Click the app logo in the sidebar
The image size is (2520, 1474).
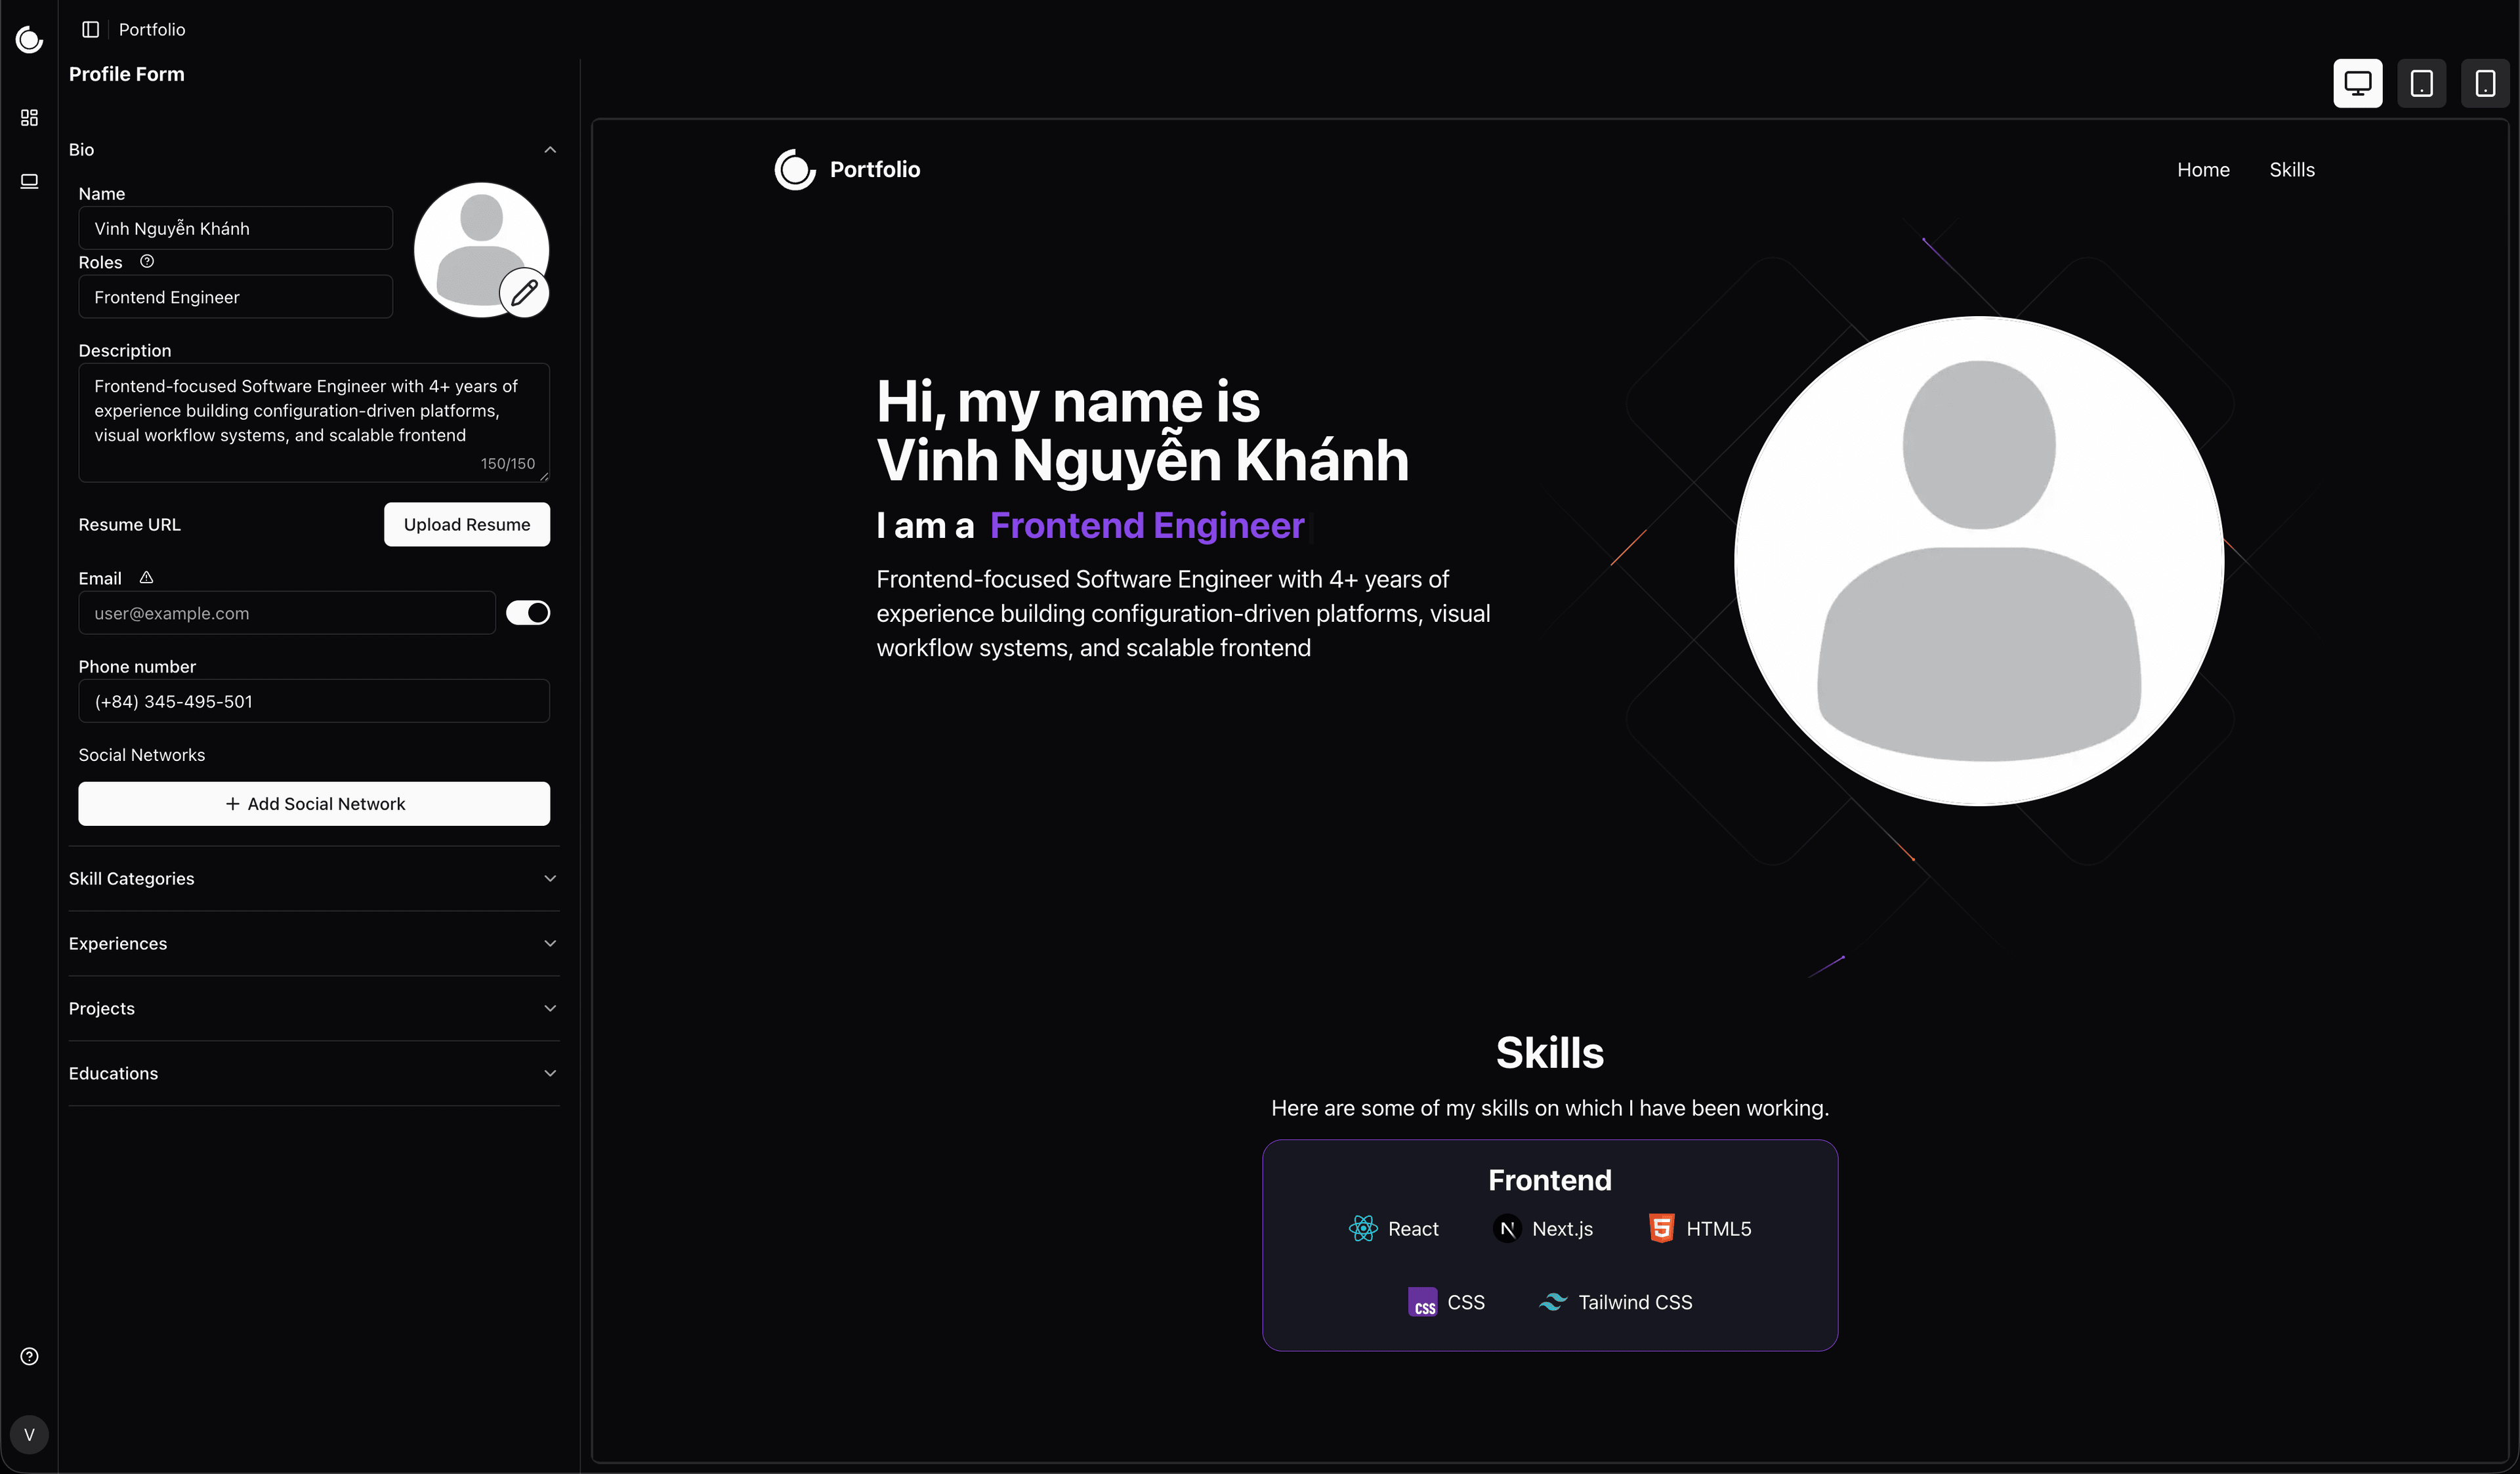(x=29, y=39)
